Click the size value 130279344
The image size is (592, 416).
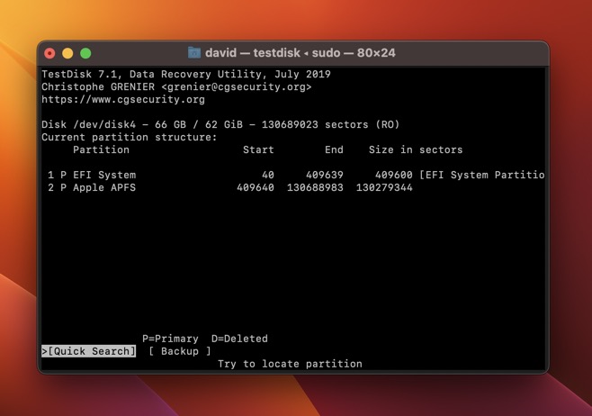[x=384, y=188]
